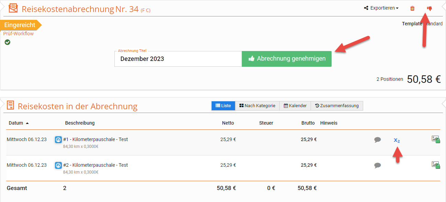Switch to the Liste view tab
Viewport: 446px width, 202px height.
tap(223, 106)
